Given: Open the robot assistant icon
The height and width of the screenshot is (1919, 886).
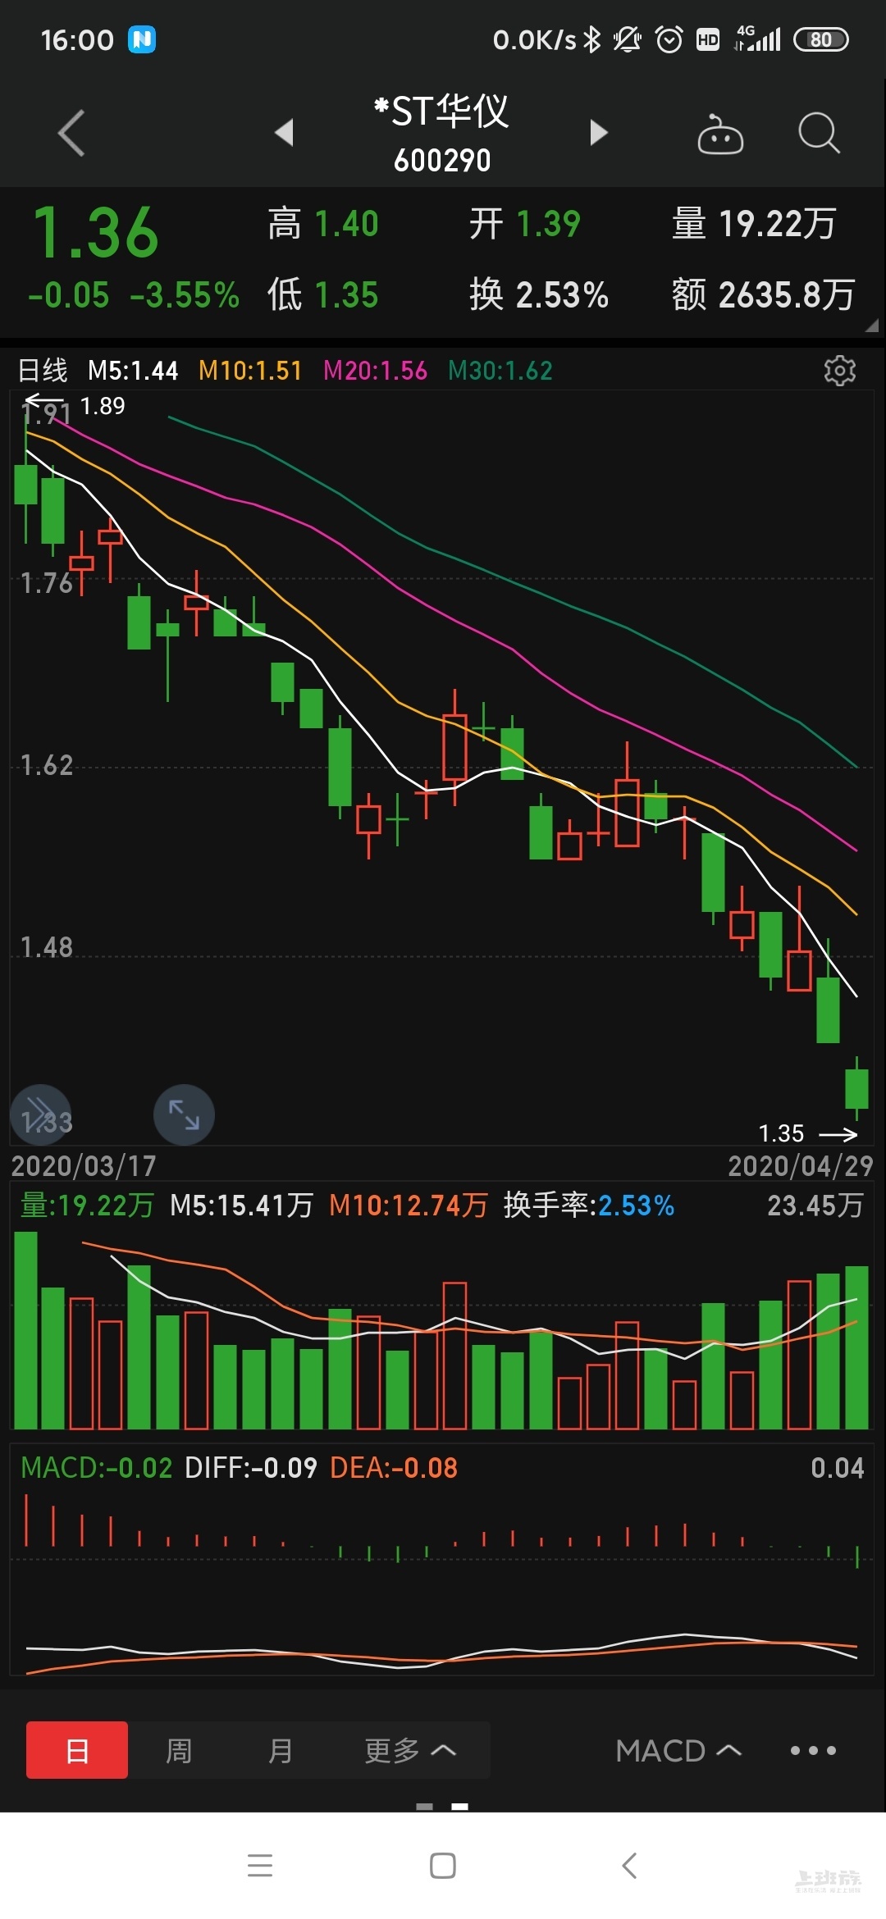Looking at the screenshot, I should [719, 134].
